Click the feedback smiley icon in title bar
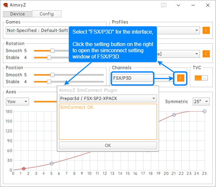 point(164,6)
